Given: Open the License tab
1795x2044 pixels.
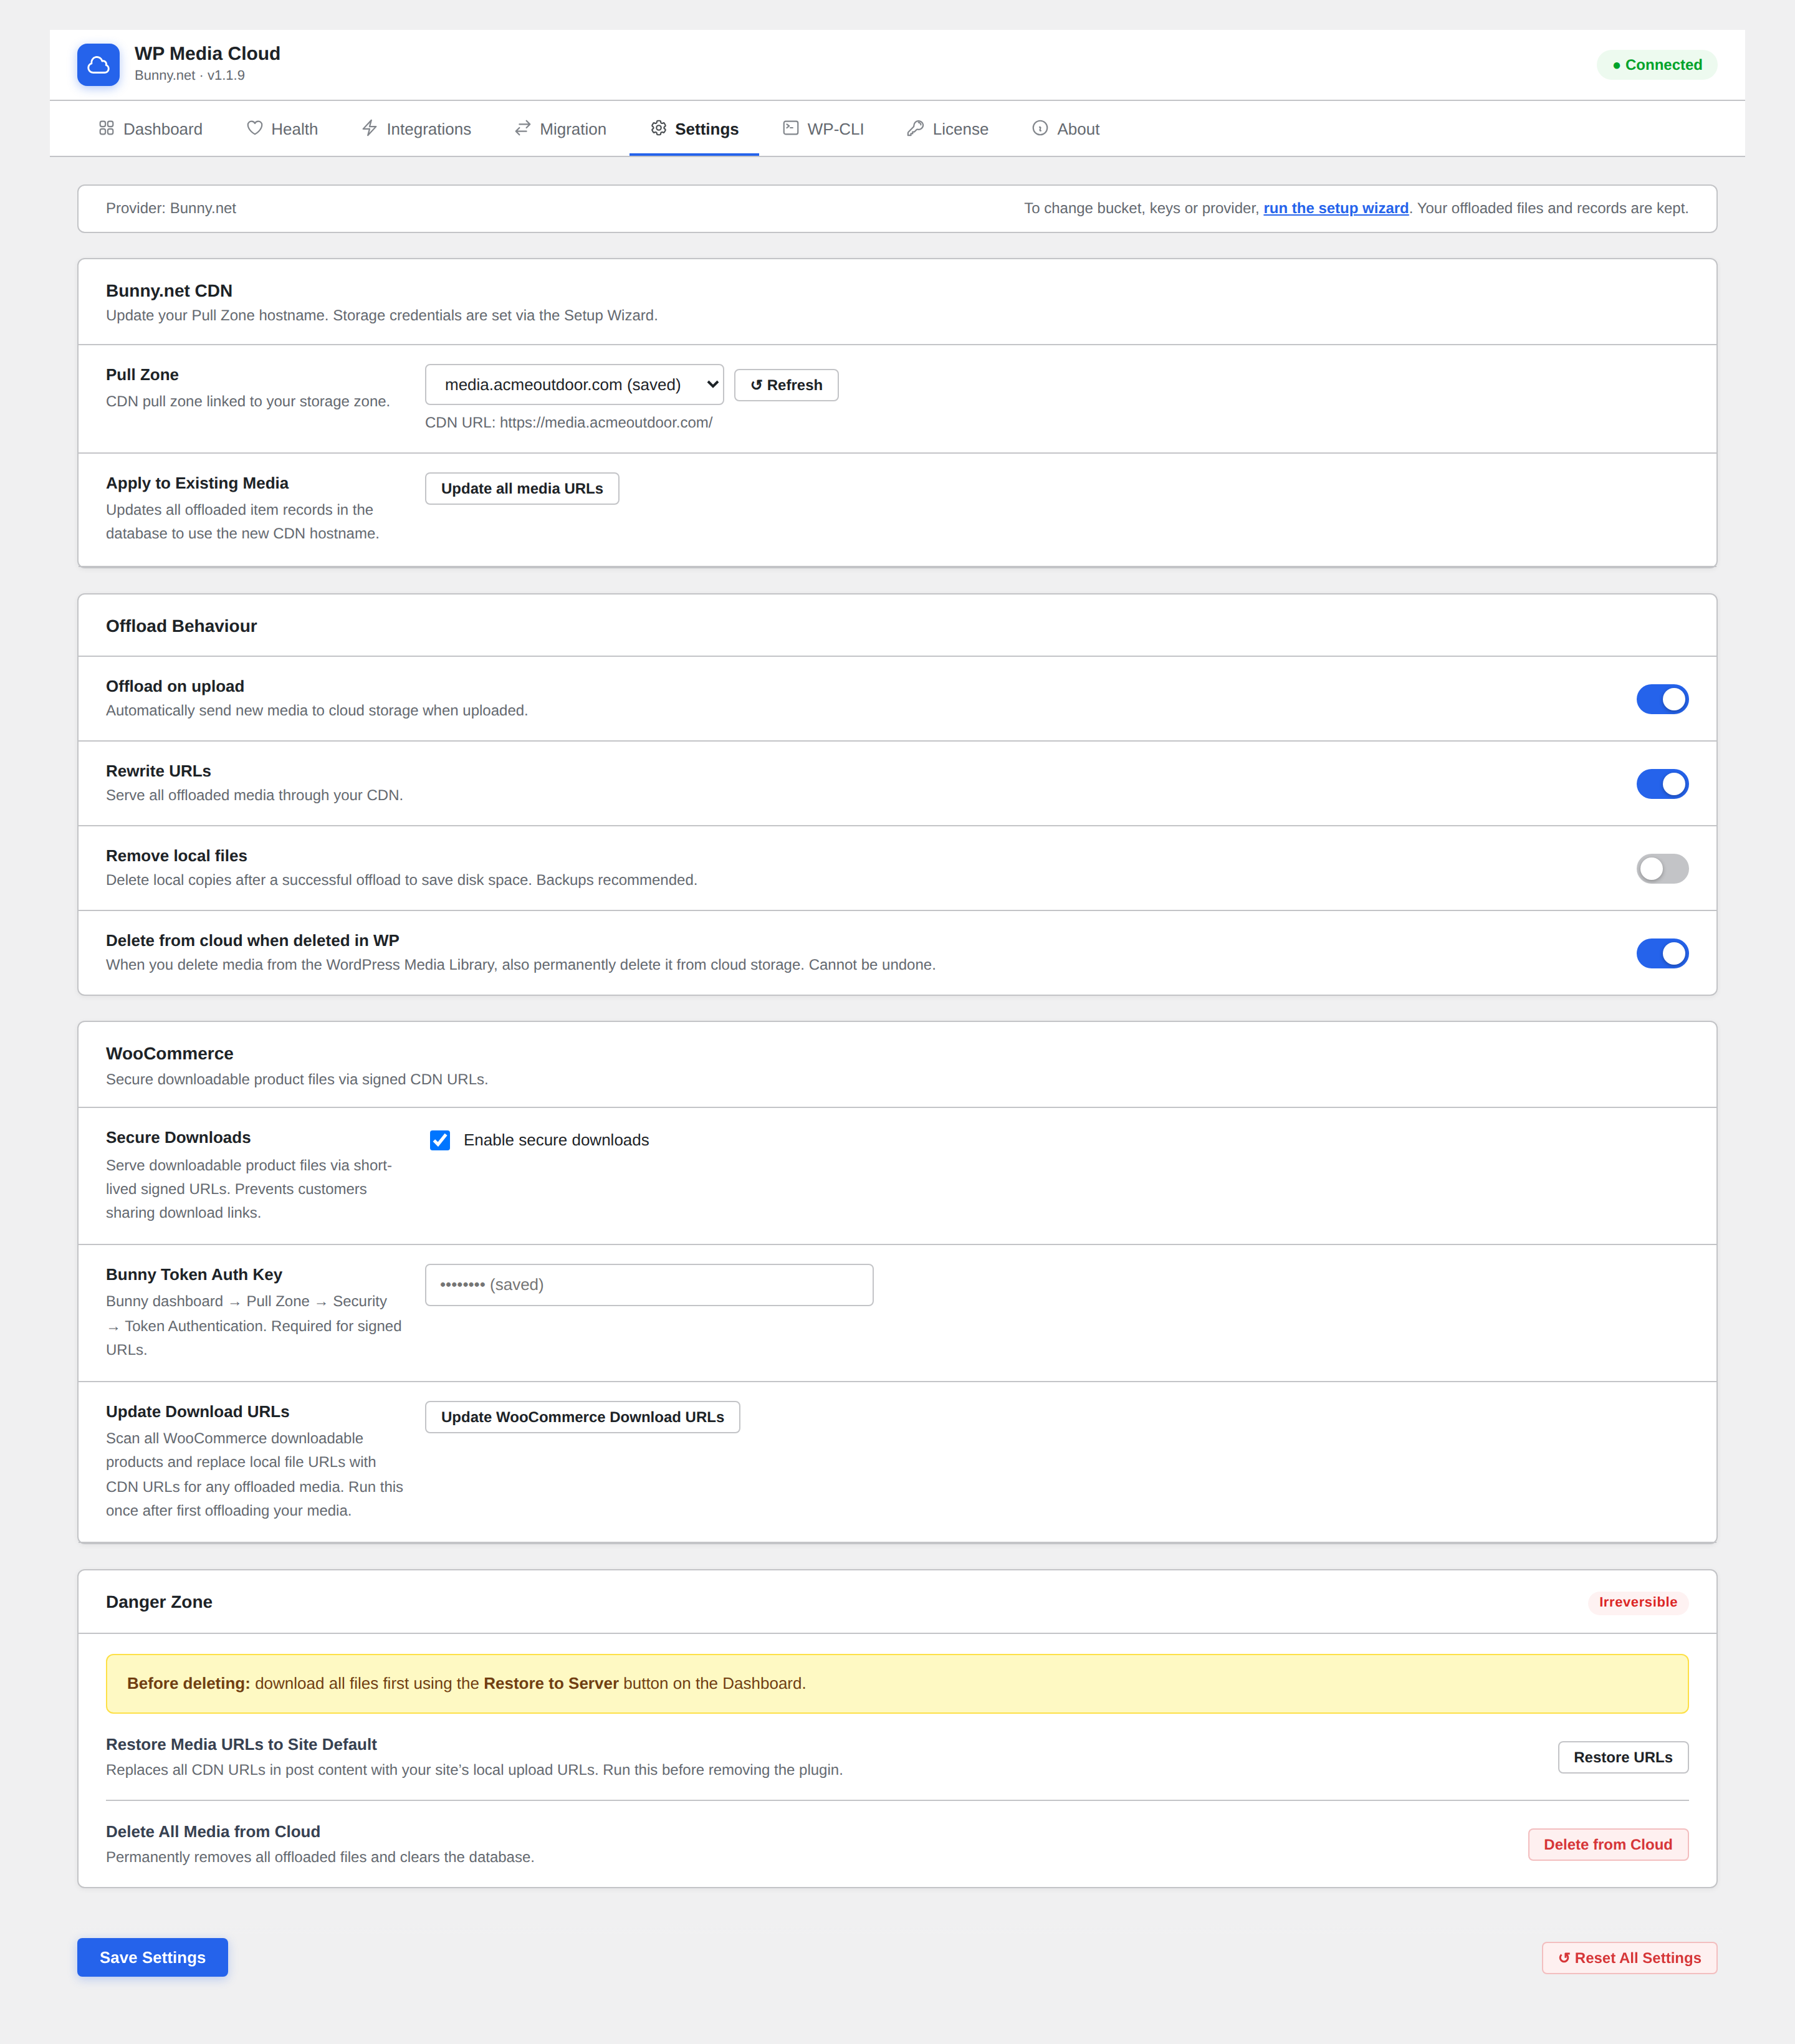Looking at the screenshot, I should coord(948,129).
